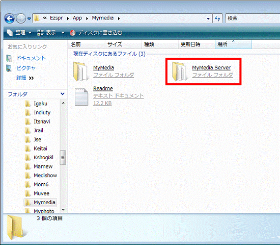Sort by the 更新日時 column header
Screen dimensions: 280x245
197,44
